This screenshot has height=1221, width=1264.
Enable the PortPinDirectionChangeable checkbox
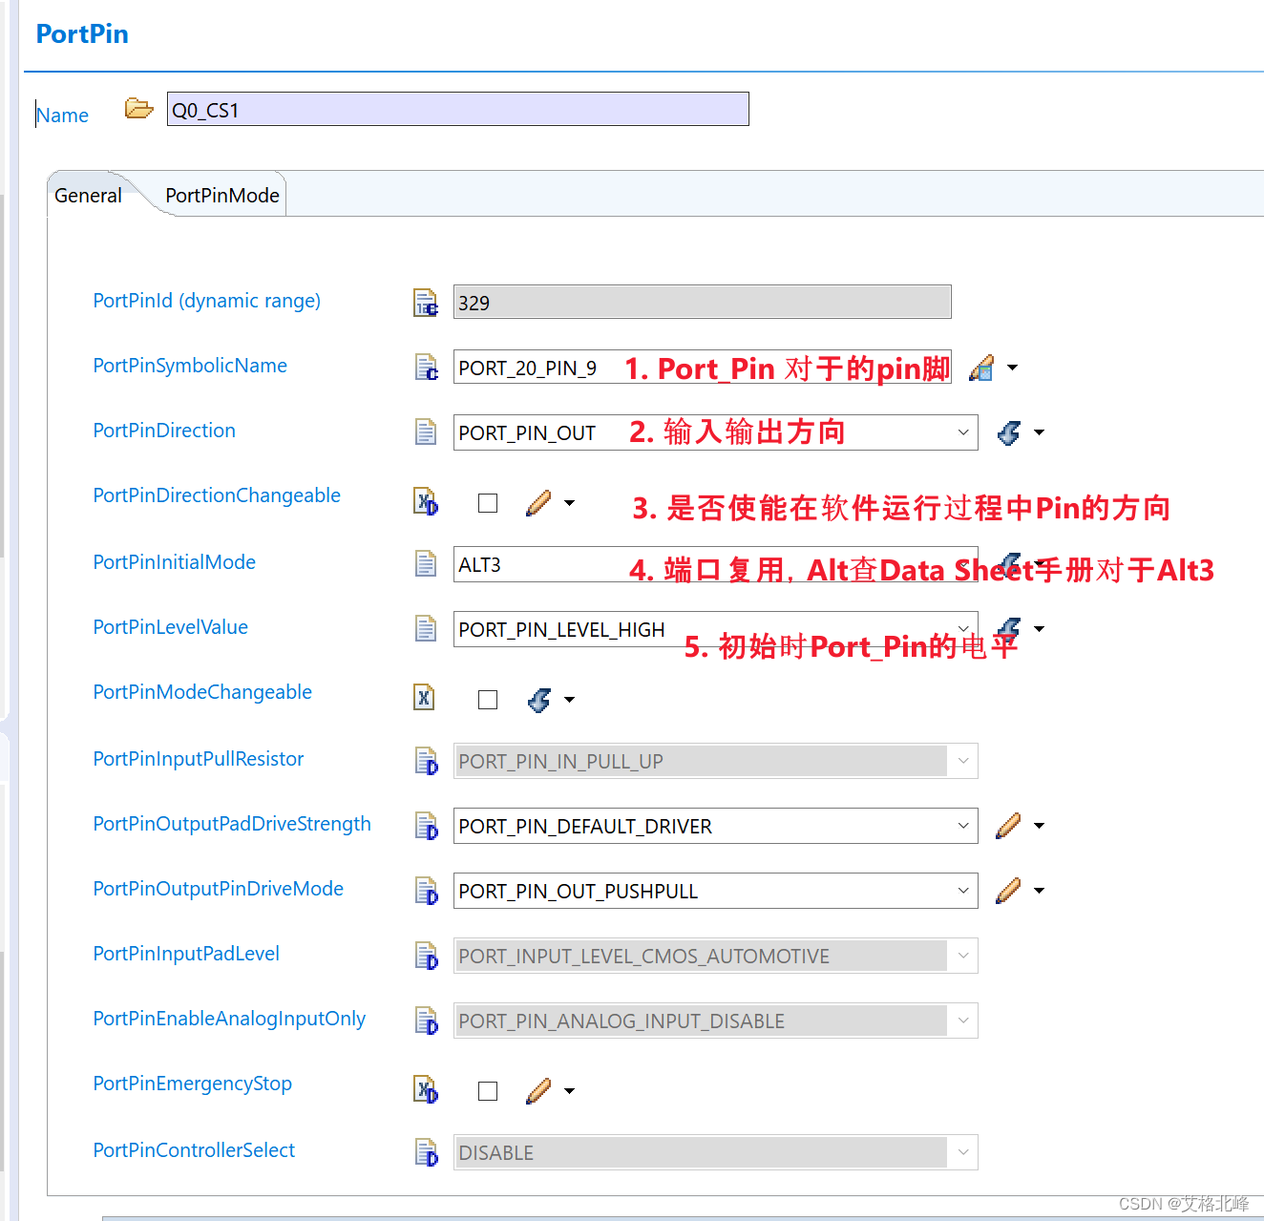coord(488,502)
